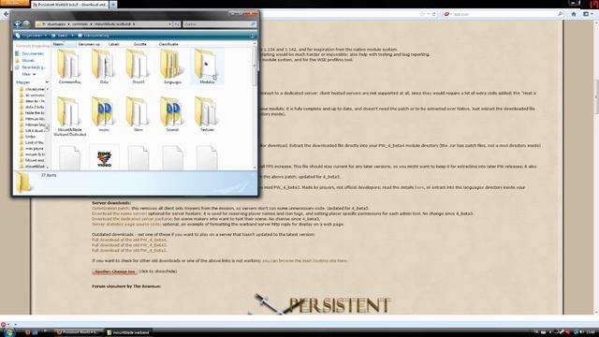599x337 pixels.
Task: Click the Explorer file list vertical scrollbar
Action: click(x=255, y=105)
